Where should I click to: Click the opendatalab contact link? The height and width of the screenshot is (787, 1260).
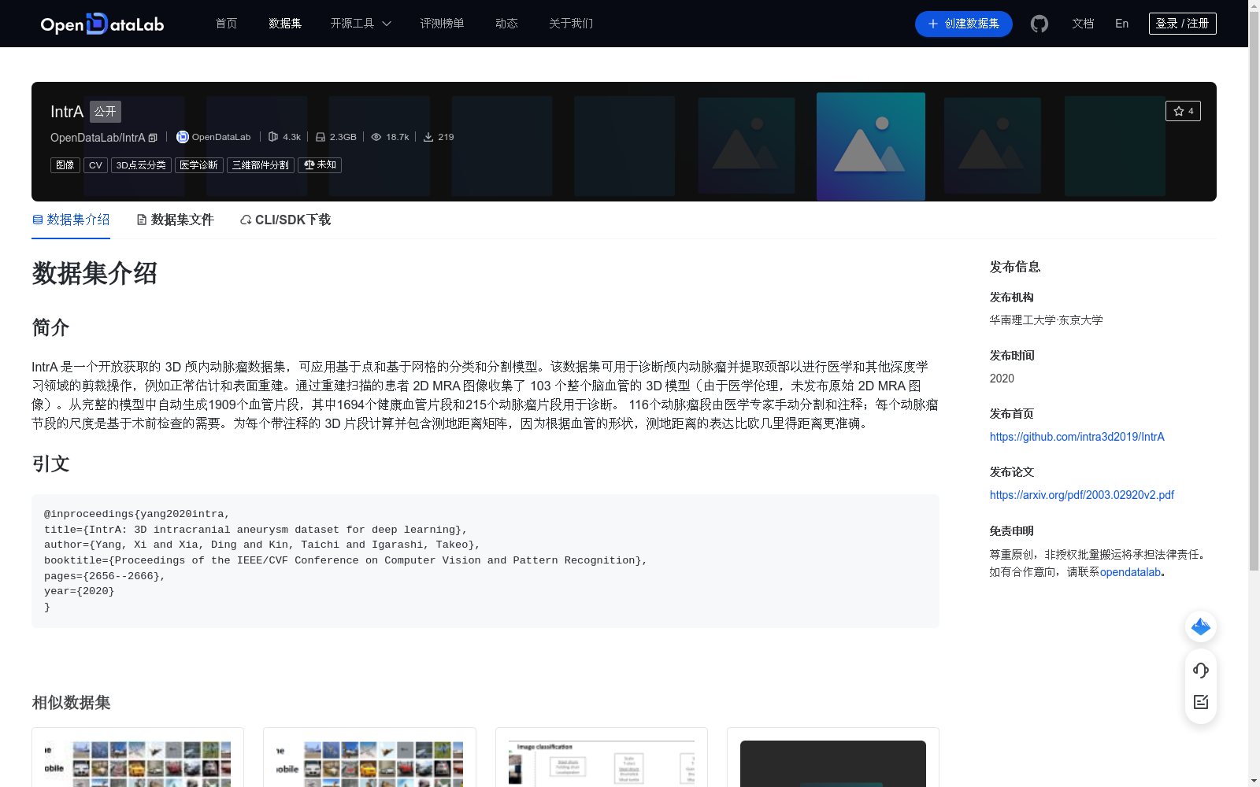[1130, 572]
